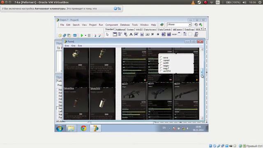263x148 pixels.
Task: Open the File menu in Delphi
Action: click(x=62, y=25)
